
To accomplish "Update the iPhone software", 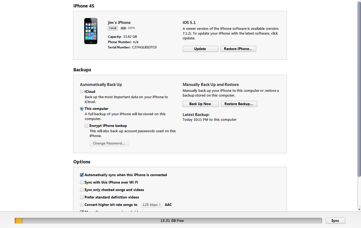I will pos(200,49).
